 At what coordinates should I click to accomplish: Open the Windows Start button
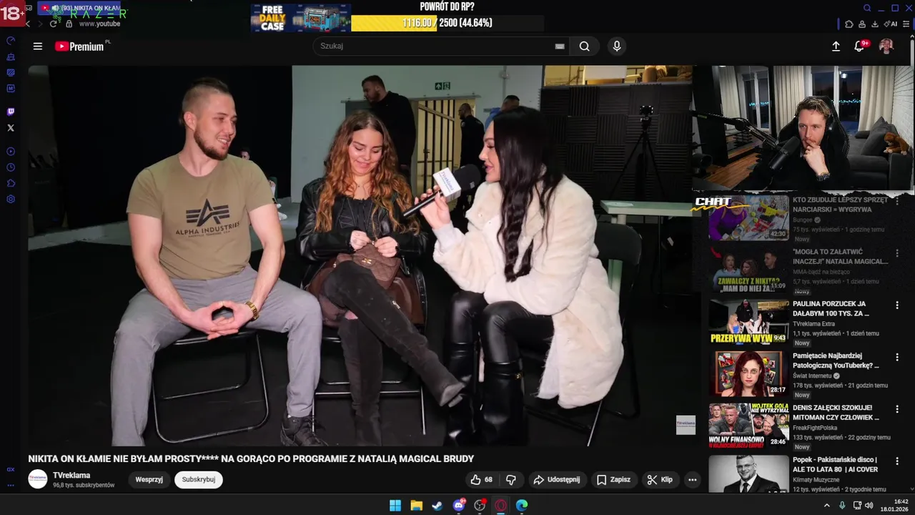point(395,506)
